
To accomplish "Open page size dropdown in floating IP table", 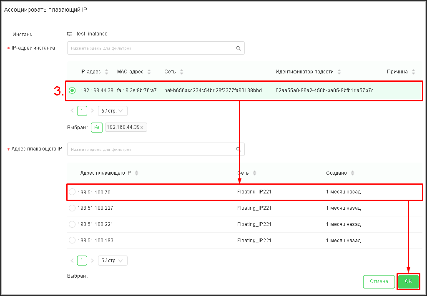I will click(113, 261).
